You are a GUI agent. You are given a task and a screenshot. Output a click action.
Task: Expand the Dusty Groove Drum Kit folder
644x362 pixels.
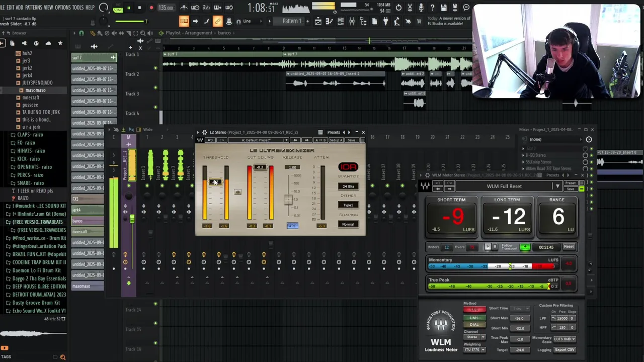36,303
